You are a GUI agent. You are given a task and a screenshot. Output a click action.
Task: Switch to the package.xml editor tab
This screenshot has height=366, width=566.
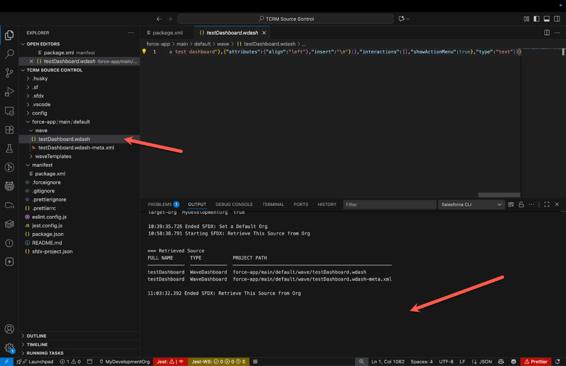[167, 33]
